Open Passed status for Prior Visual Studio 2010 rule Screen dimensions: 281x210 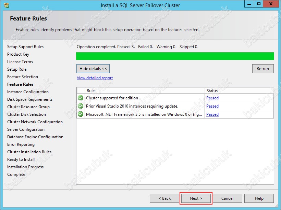(x=212, y=106)
